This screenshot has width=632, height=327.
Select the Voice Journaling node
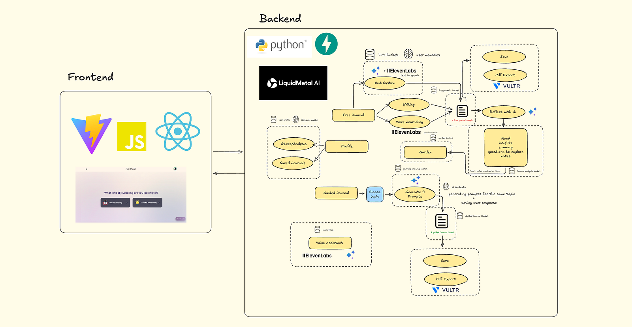[x=409, y=122]
